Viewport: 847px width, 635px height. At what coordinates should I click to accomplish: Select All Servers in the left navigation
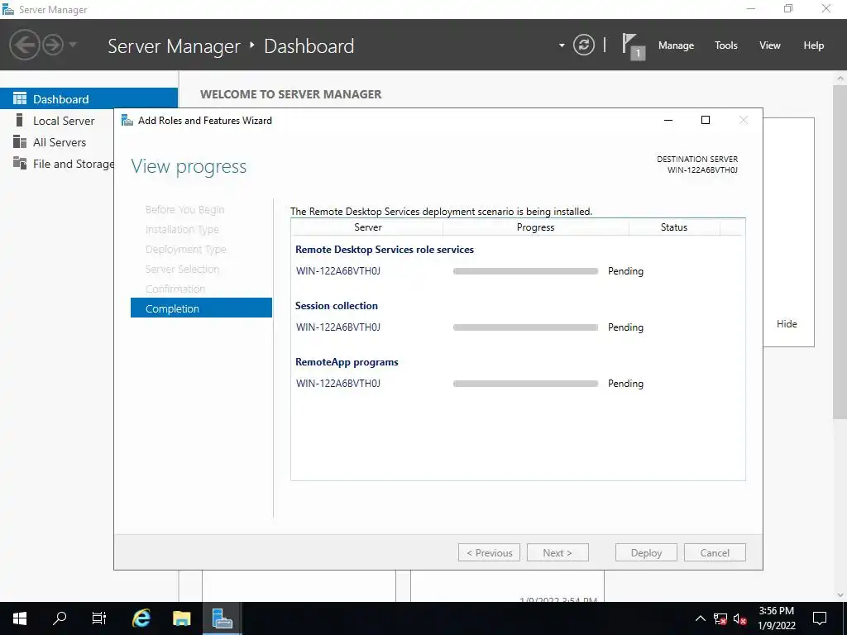click(60, 142)
